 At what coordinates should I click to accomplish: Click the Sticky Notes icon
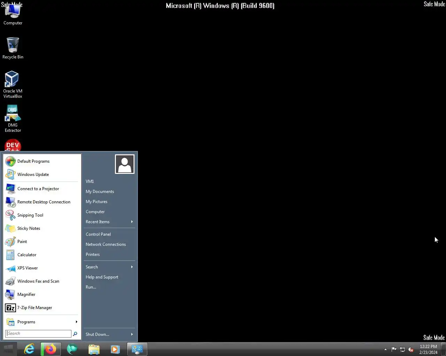point(10,228)
